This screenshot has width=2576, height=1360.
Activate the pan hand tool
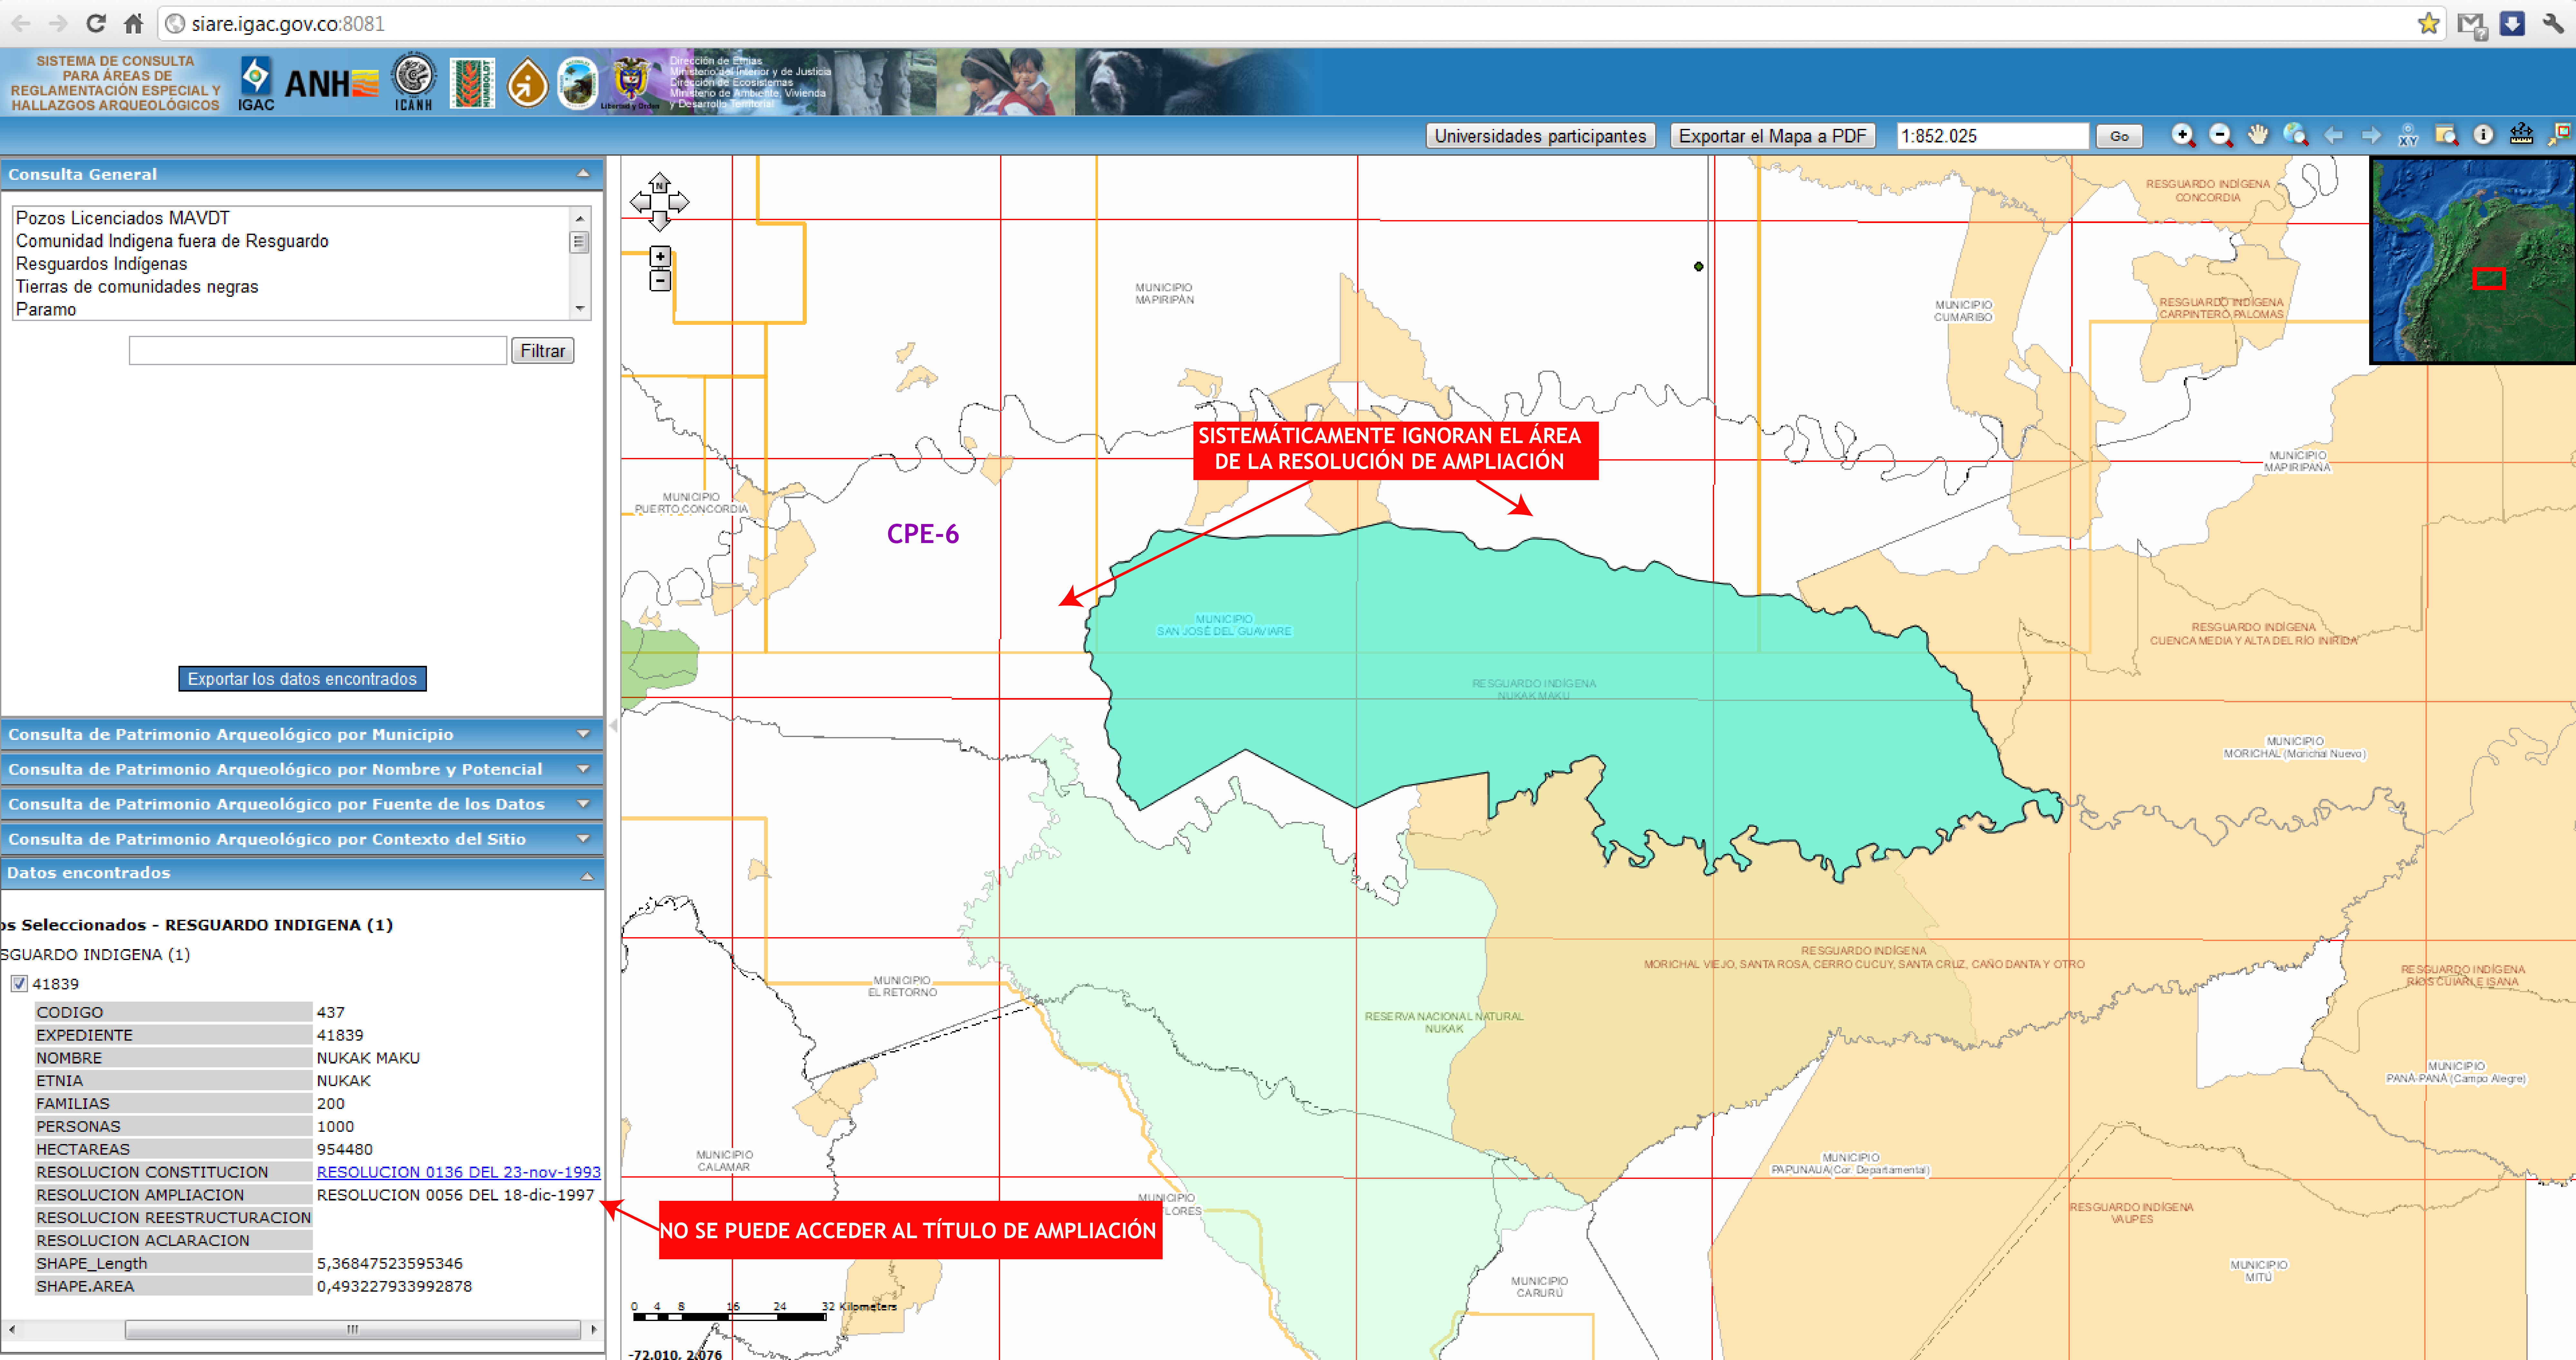(2258, 135)
